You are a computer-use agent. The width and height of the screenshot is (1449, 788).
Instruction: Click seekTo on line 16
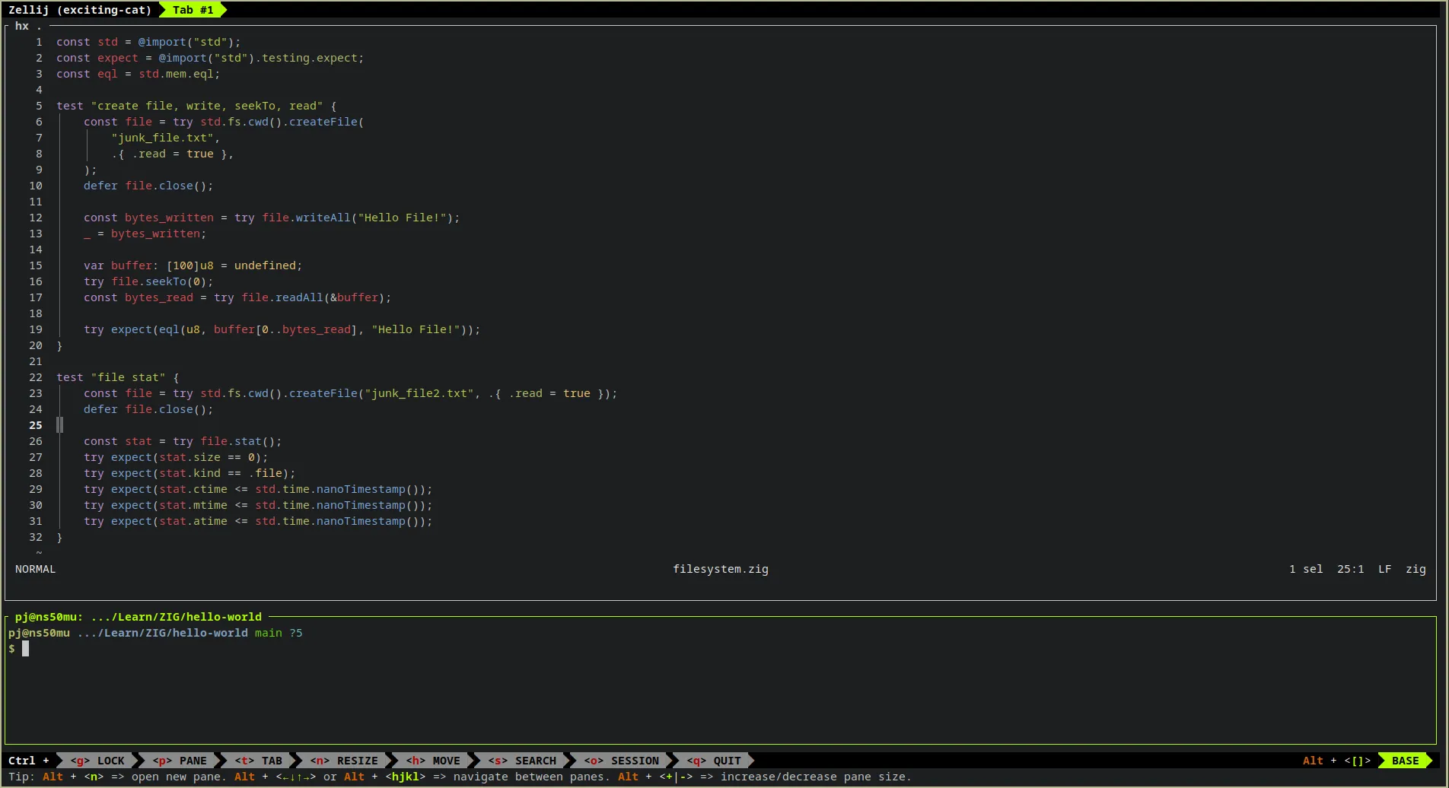(166, 281)
